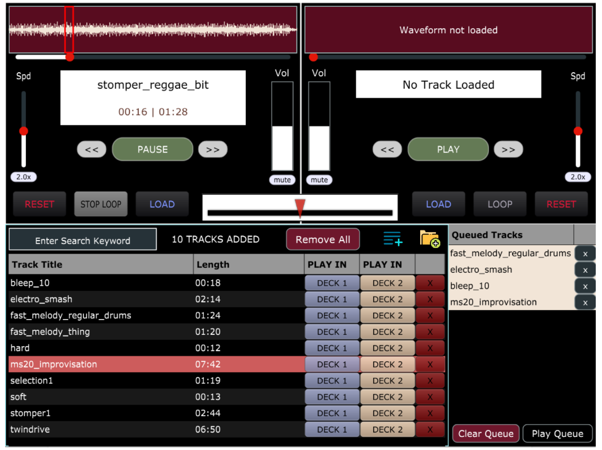The width and height of the screenshot is (602, 450).
Task: Play bleep_10 in DECK 1
Action: click(332, 283)
